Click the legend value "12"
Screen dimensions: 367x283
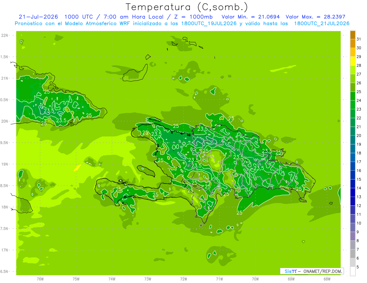(x=359, y=206)
